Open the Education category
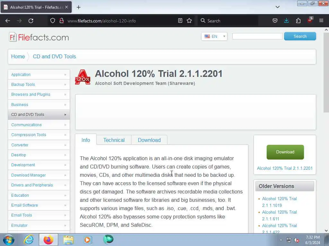329x246 pixels. (x=39, y=195)
